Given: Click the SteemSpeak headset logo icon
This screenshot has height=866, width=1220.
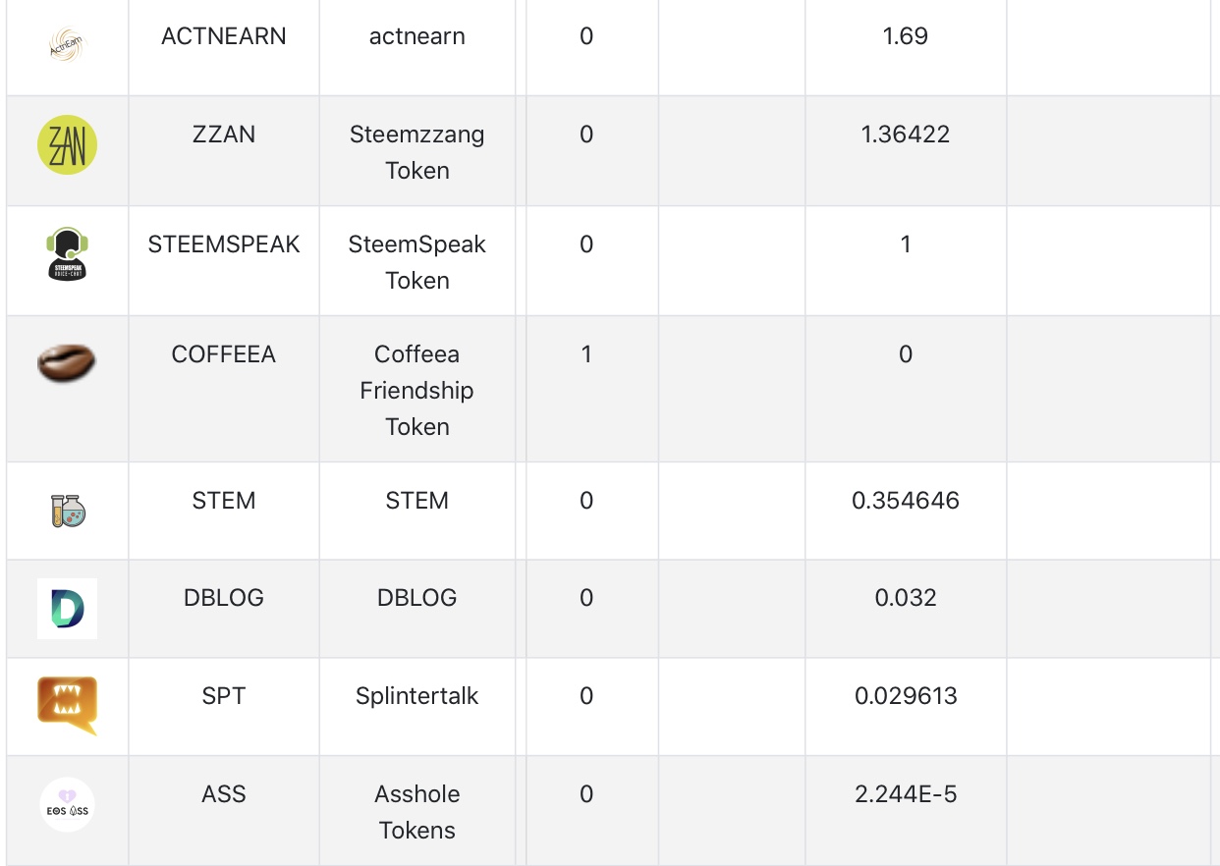Looking at the screenshot, I should [x=67, y=255].
